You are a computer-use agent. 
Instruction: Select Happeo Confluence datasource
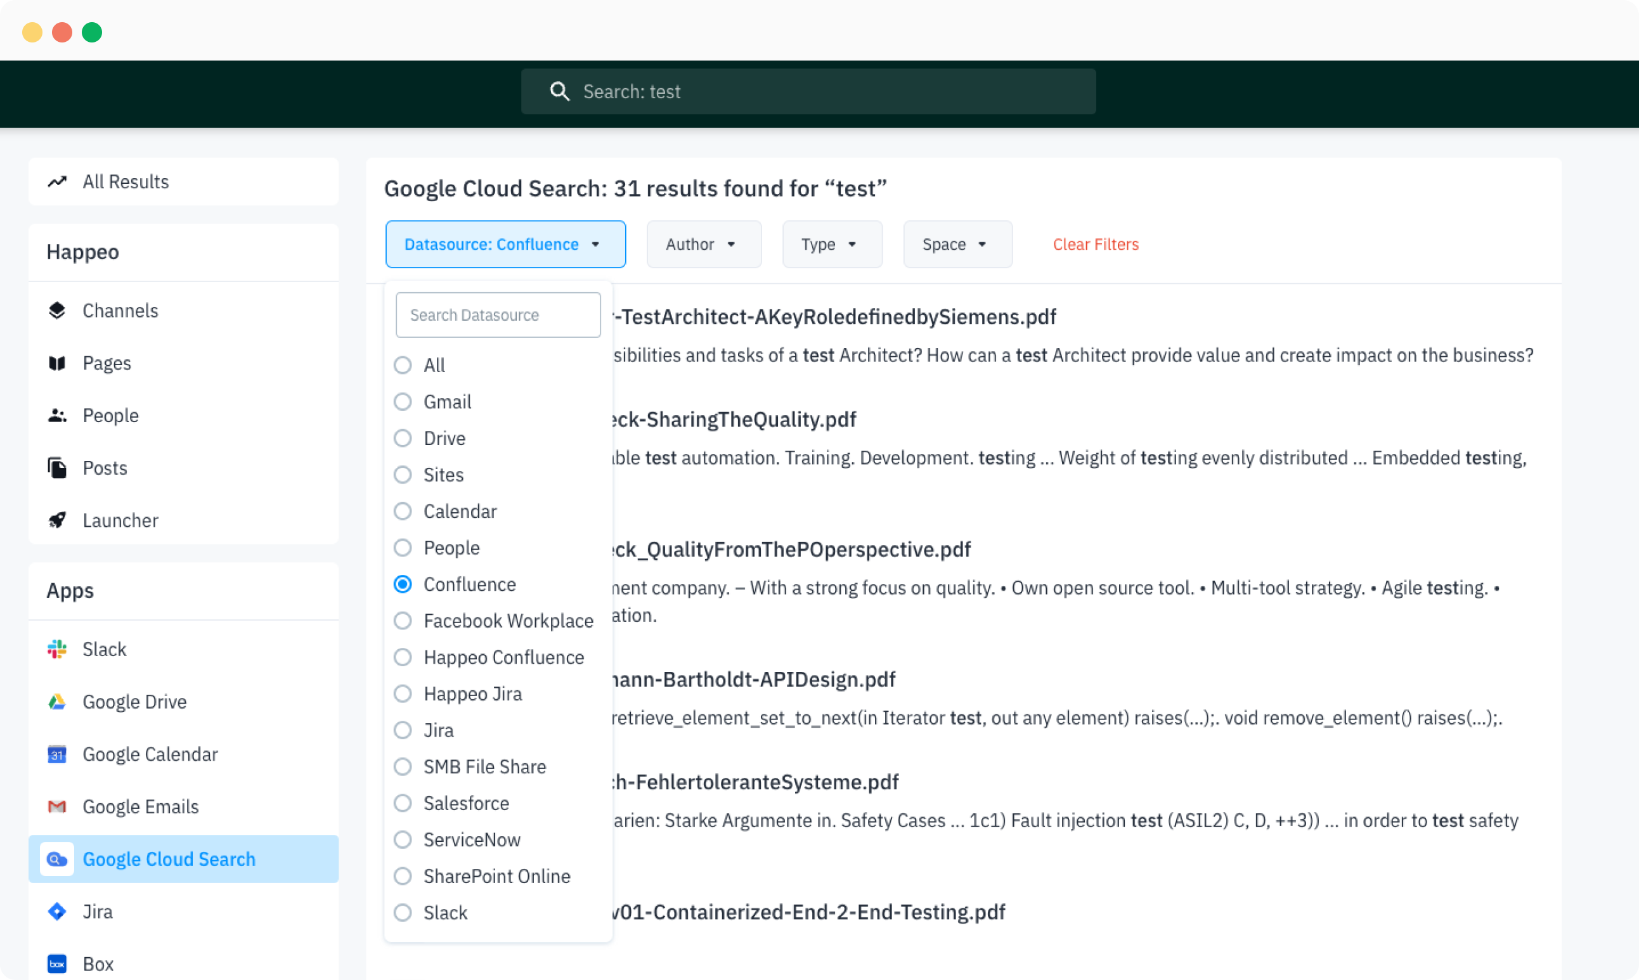(x=403, y=657)
